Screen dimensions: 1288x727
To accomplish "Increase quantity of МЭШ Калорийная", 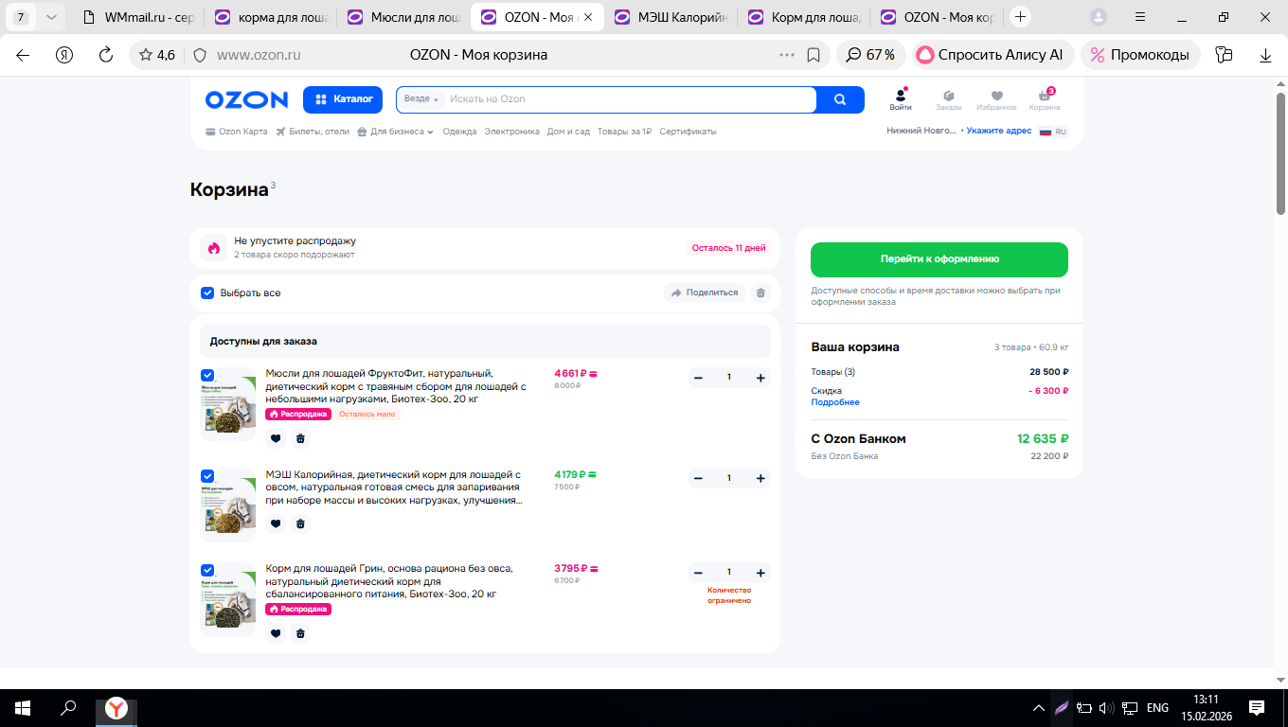I will click(x=760, y=478).
